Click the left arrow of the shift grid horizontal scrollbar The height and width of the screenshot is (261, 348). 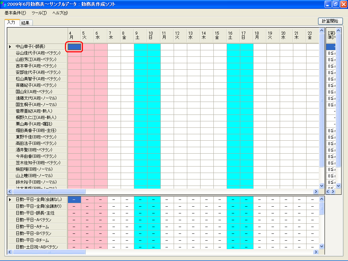pos(10,252)
